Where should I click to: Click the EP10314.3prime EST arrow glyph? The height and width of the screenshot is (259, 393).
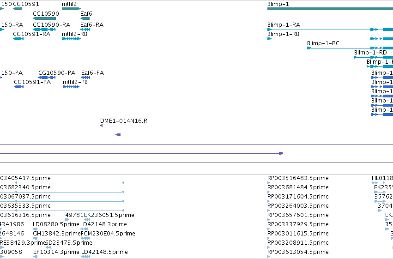pos(36,257)
